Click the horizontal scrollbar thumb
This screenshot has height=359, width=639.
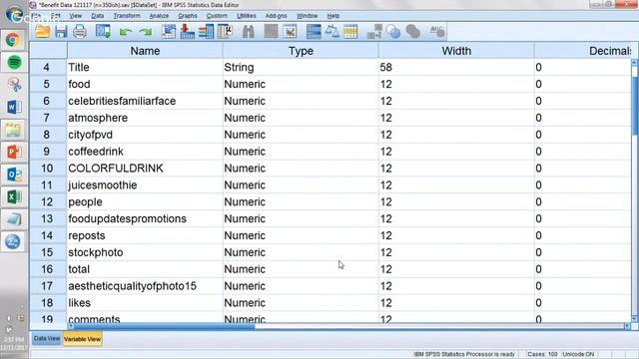click(164, 326)
